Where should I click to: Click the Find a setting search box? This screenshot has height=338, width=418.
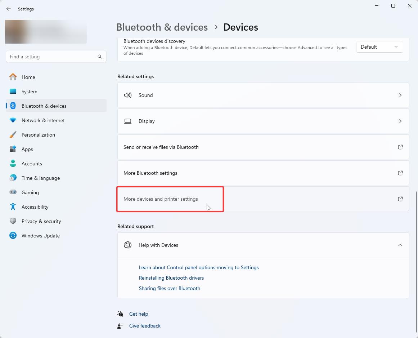(52, 57)
